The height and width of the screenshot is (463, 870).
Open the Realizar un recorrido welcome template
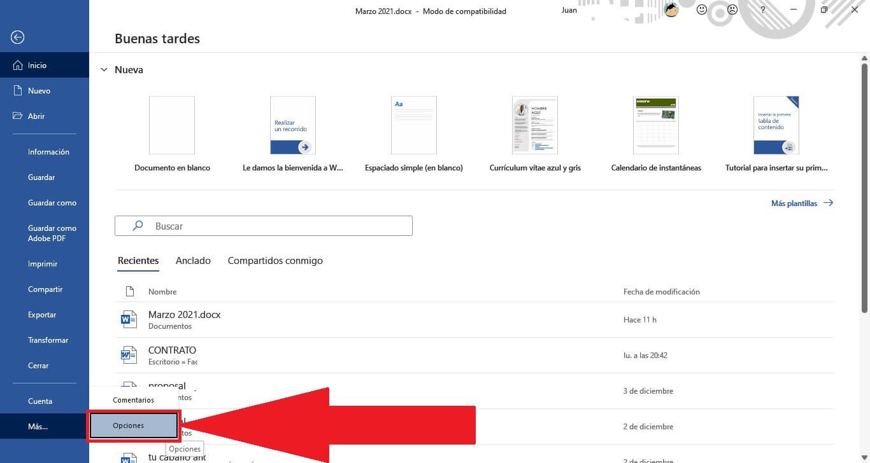pyautogui.click(x=293, y=125)
